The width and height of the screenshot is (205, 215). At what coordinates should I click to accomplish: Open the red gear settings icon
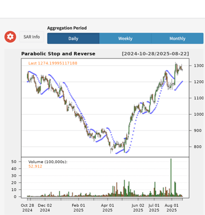[10, 37]
